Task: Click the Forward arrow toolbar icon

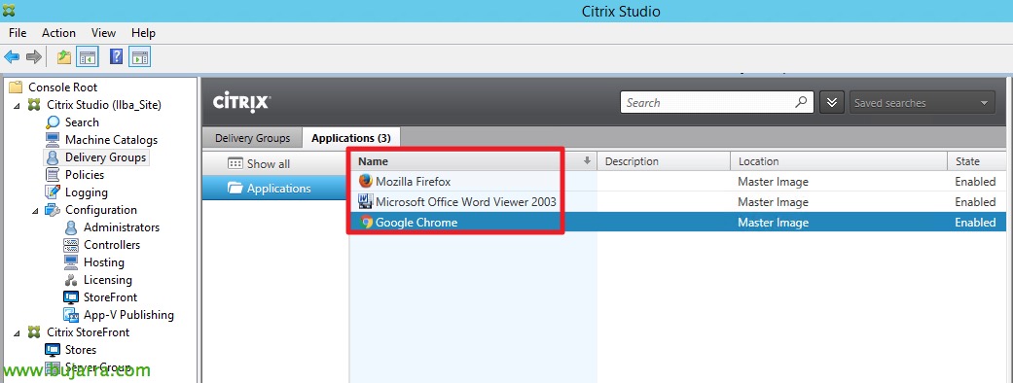Action: (x=34, y=57)
